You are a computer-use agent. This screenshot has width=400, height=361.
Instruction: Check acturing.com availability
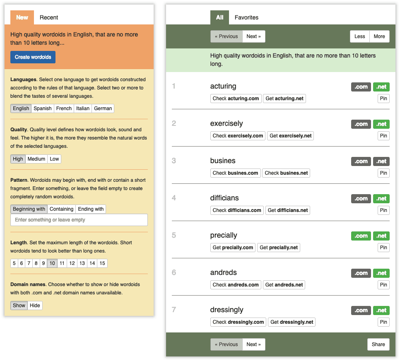236,99
